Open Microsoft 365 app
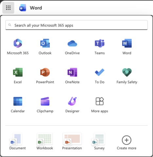The width and height of the screenshot is (153, 157). [18, 47]
